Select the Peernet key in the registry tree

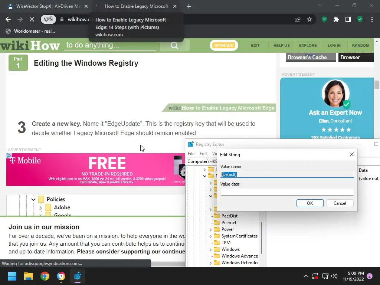[229, 223]
